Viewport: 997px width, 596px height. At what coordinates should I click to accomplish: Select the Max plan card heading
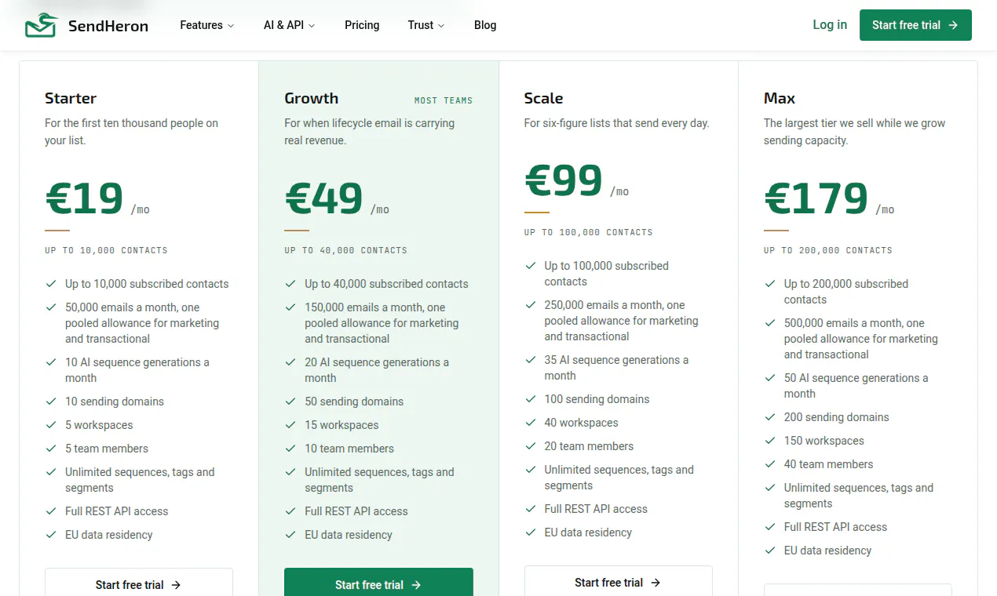[x=780, y=98]
